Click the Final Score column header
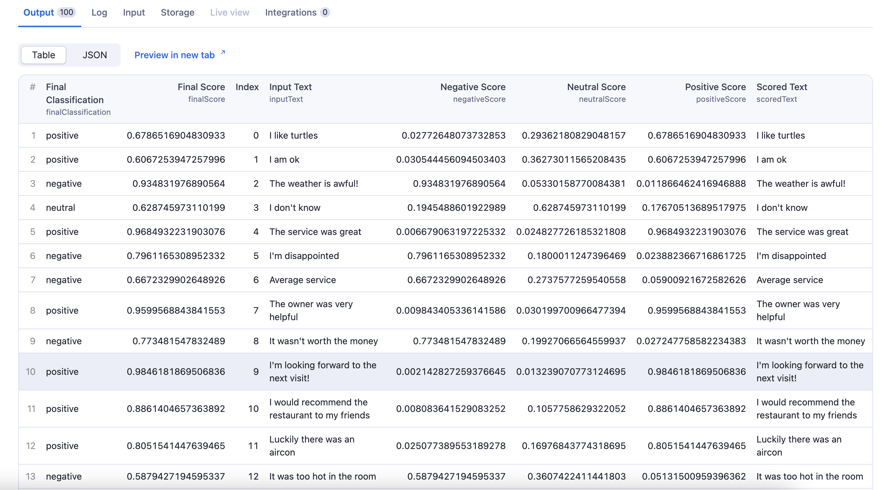This screenshot has height=490, width=888. click(x=201, y=93)
